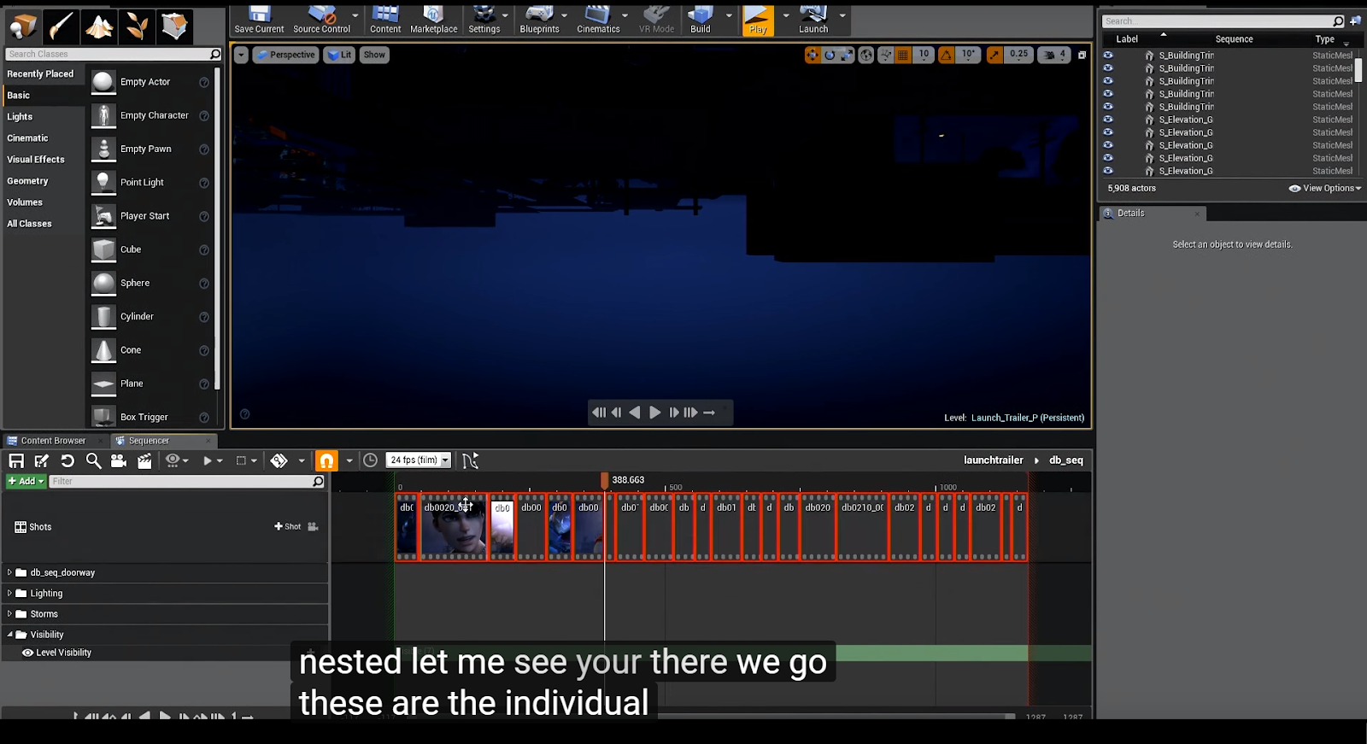Toggle Sequencer snapping magnet button

point(326,460)
